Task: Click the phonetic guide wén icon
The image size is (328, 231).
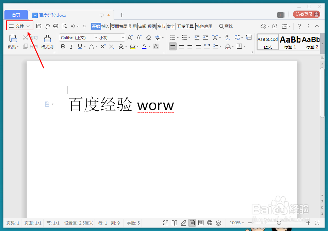Action: 158,37
